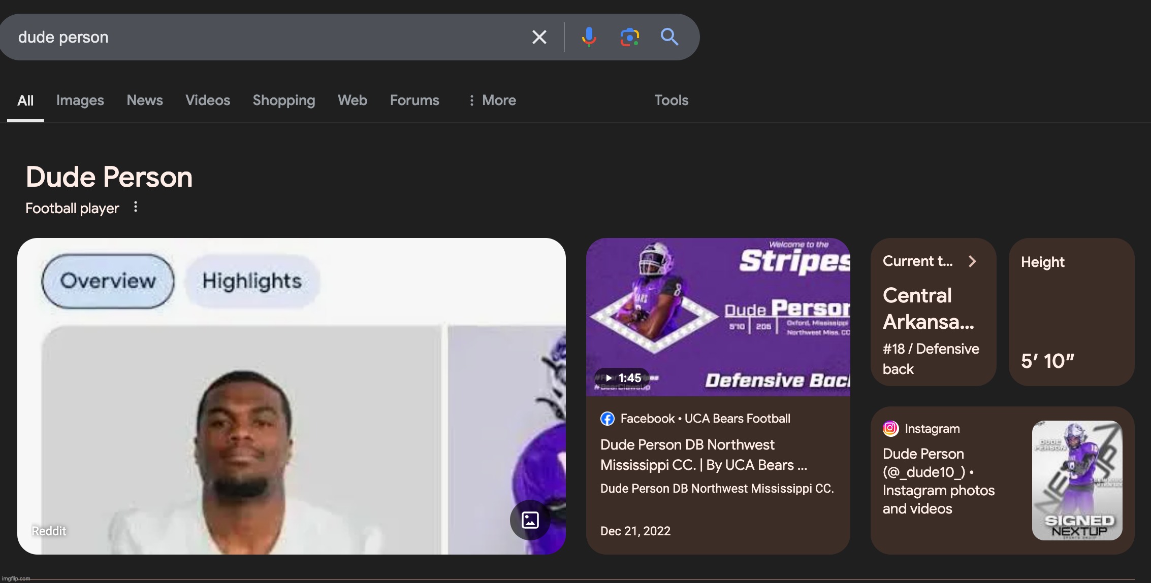The width and height of the screenshot is (1151, 583).
Task: Select the Overview chip
Action: click(x=108, y=281)
